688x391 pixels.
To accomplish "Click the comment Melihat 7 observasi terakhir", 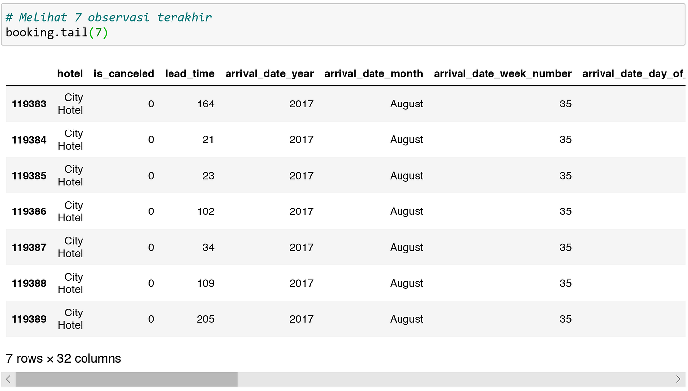I will 108,17.
